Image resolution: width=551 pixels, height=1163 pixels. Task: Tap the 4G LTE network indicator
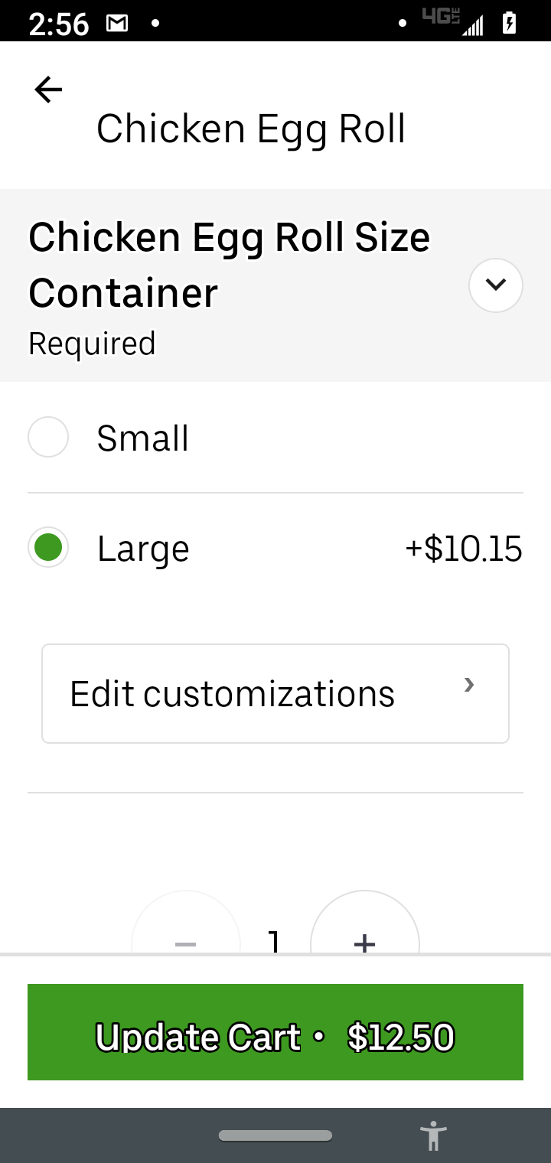pos(441,16)
